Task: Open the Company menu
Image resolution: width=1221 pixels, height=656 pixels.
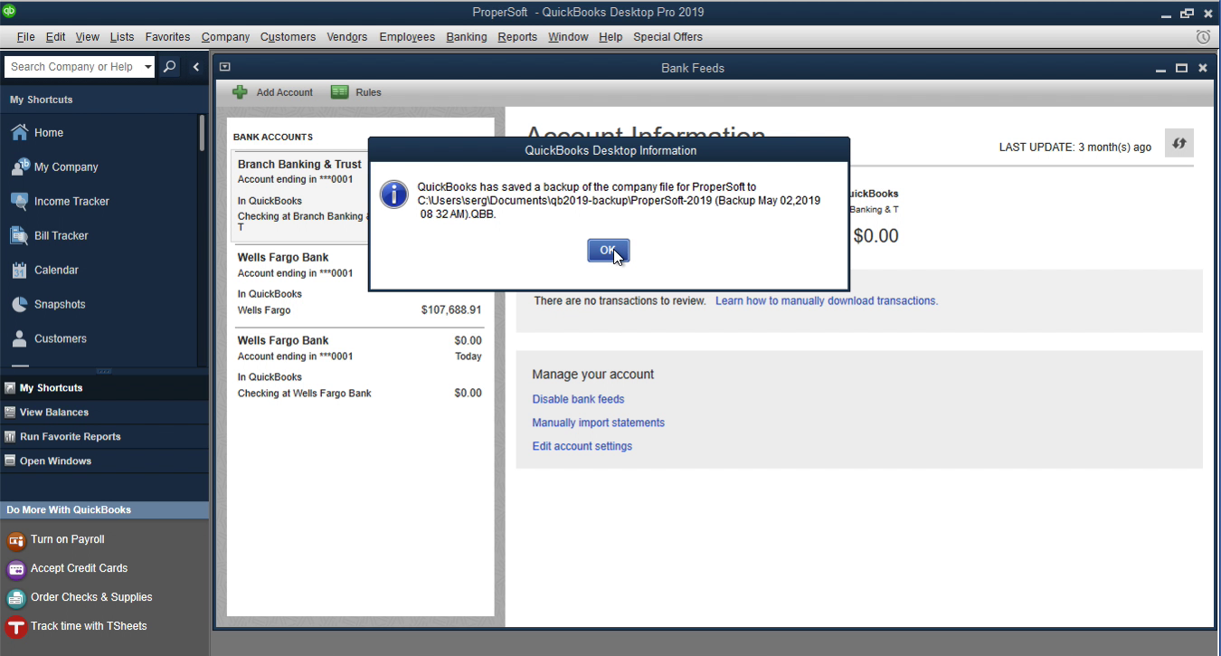Action: (225, 37)
